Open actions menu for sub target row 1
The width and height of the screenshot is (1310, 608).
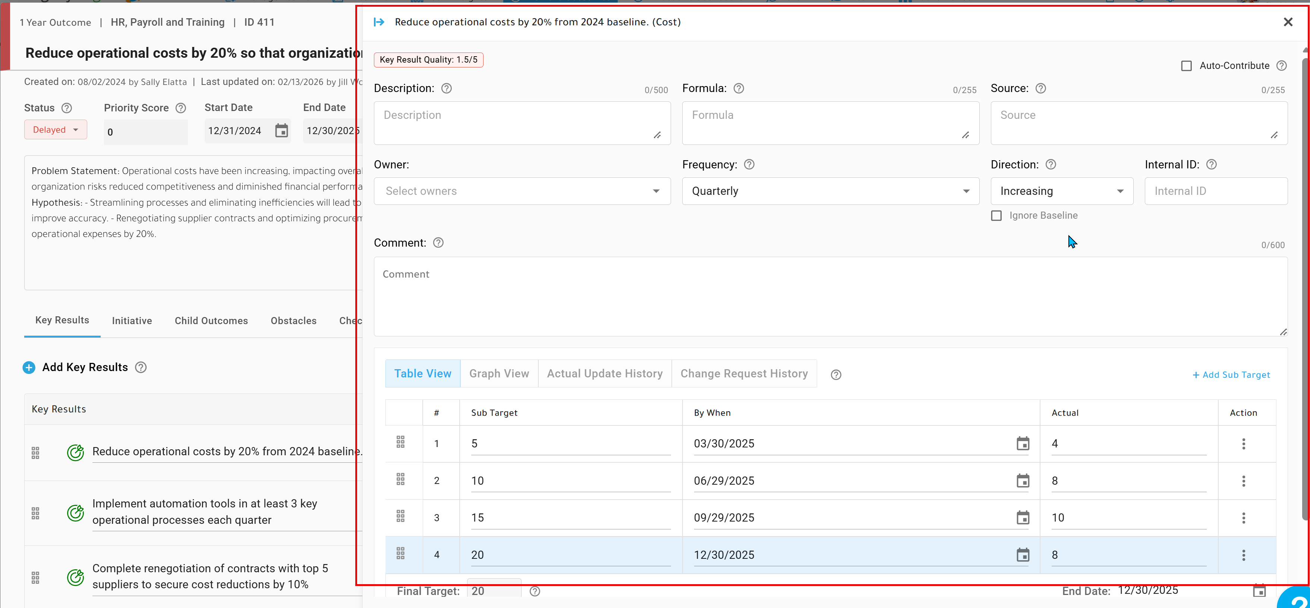click(x=1243, y=444)
